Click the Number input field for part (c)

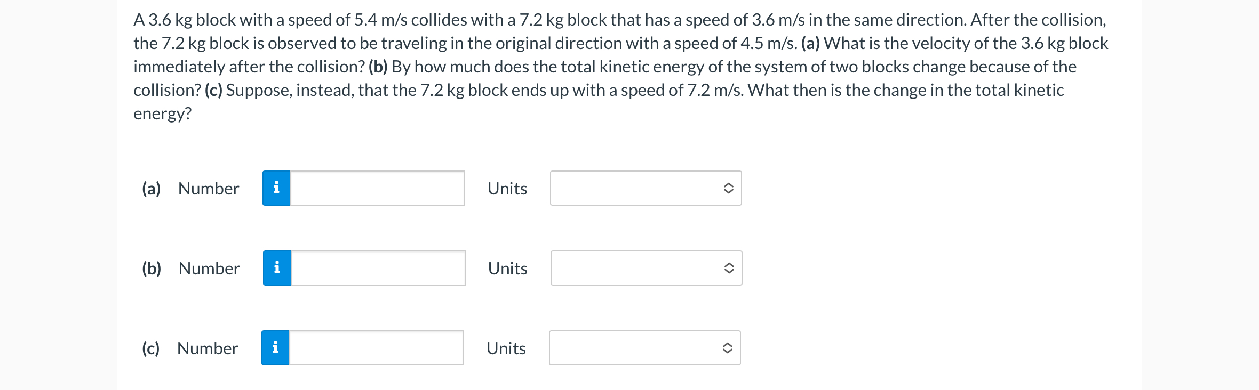tap(376, 348)
